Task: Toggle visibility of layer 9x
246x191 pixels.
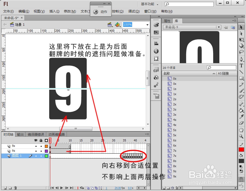Action: 36,145
